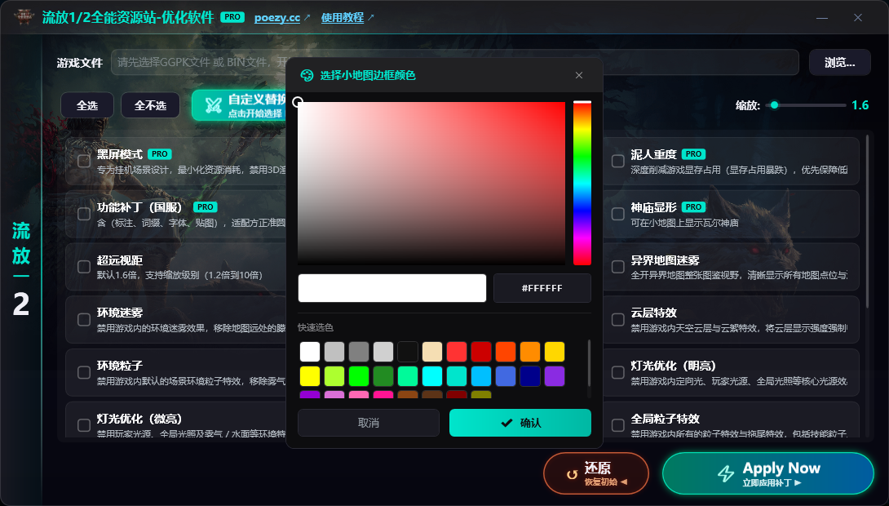Check the 超远视距 option
The image size is (889, 506).
click(x=84, y=267)
